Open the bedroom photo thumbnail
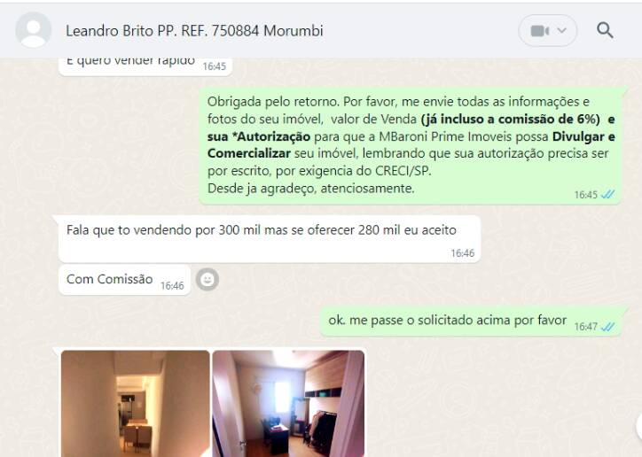This screenshot has width=642, height=457. coord(288,404)
